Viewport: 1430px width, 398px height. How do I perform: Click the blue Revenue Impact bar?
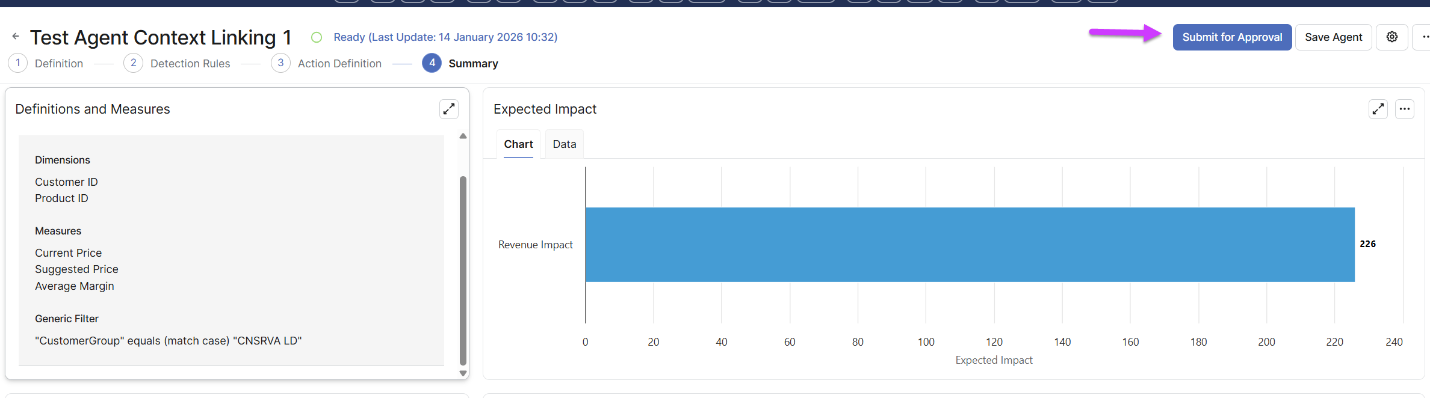(x=970, y=245)
